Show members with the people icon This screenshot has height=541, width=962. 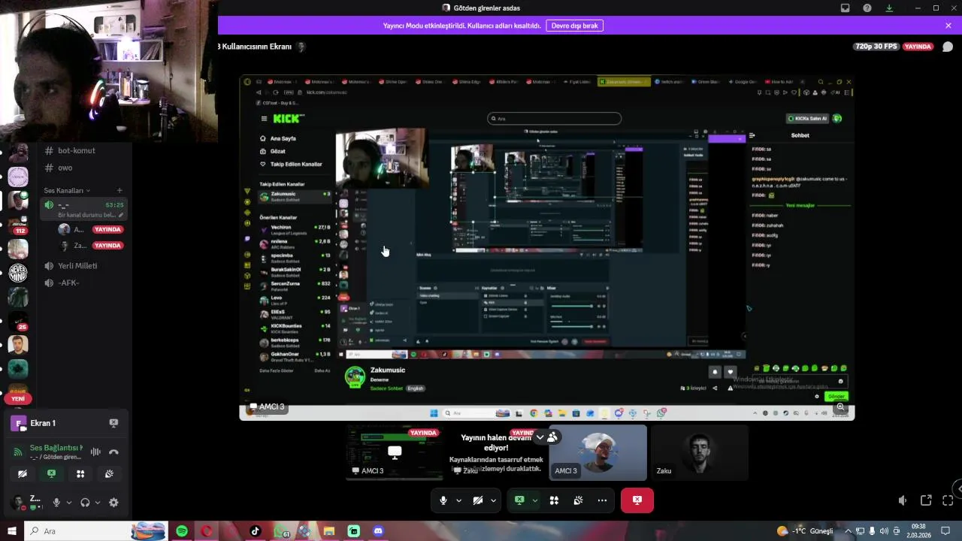coord(553,437)
